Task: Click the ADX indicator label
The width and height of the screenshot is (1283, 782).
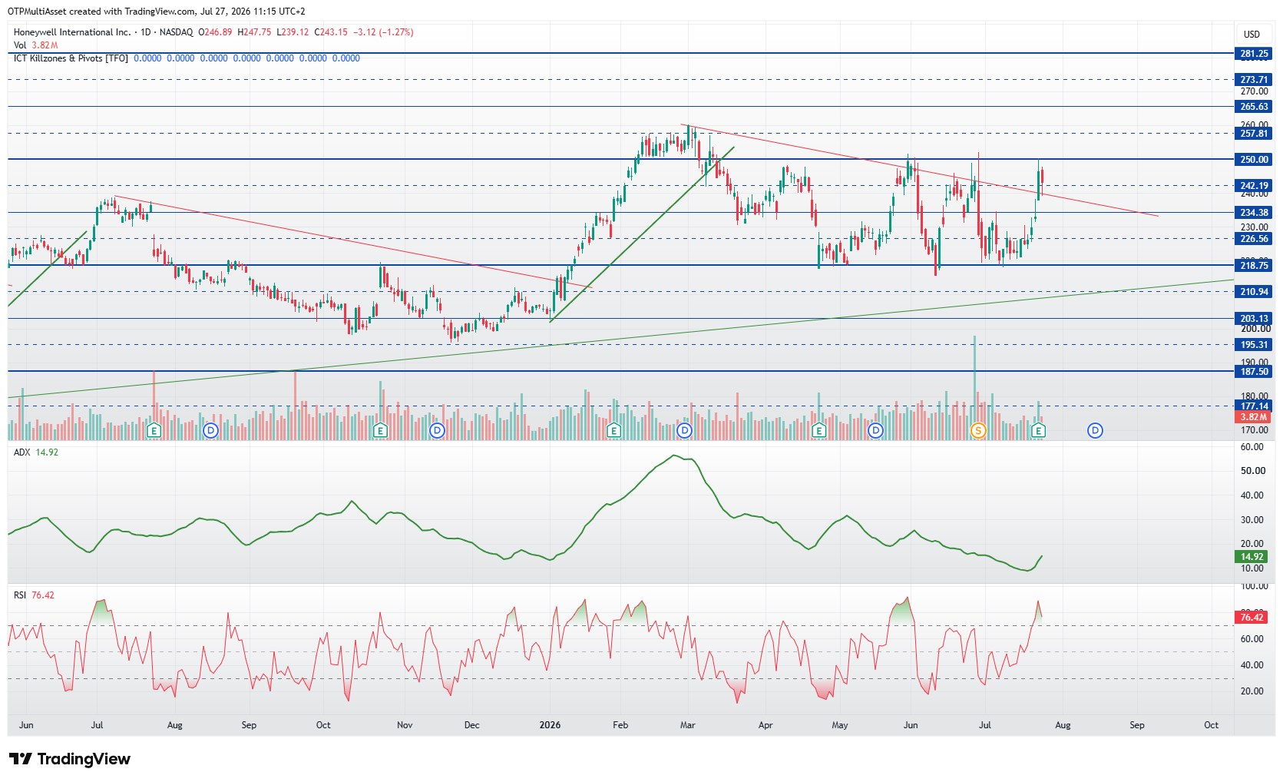Action: (x=22, y=452)
